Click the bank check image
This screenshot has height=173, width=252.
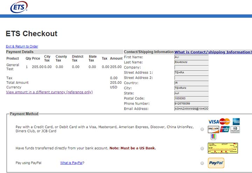(223, 148)
